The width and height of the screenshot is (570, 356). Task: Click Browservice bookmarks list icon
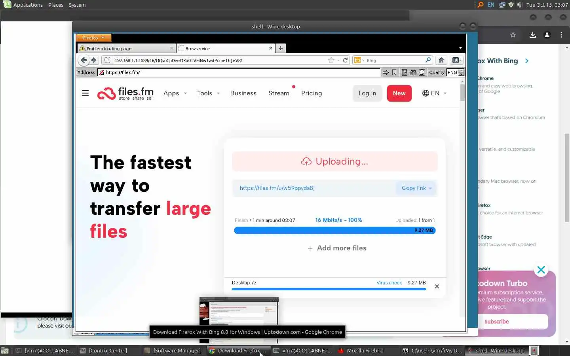[x=405, y=72]
